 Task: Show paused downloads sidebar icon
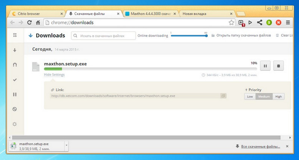[x=15, y=95]
